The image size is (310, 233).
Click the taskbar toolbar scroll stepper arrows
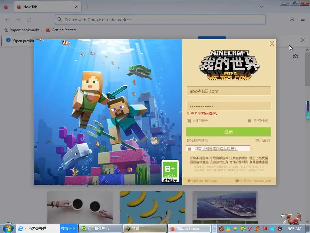click(214, 228)
